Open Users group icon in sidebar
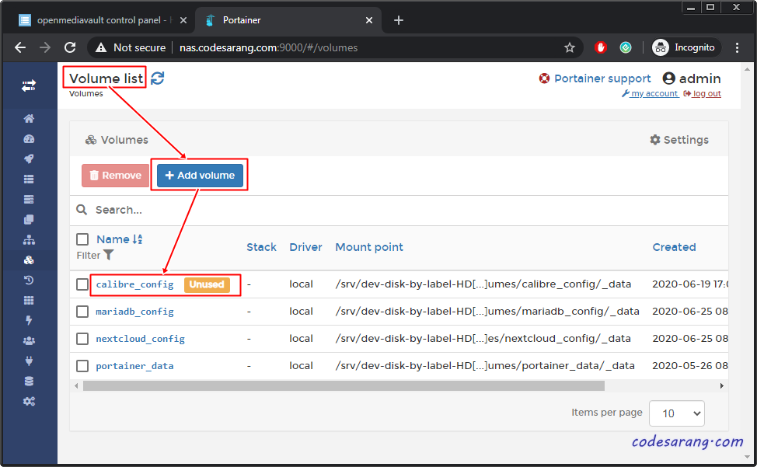 point(29,340)
